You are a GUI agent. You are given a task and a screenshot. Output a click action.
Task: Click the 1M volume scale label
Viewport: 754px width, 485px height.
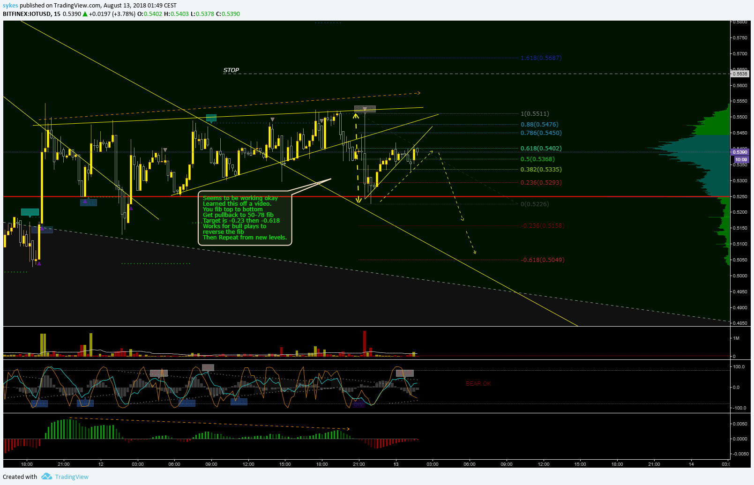coord(736,338)
